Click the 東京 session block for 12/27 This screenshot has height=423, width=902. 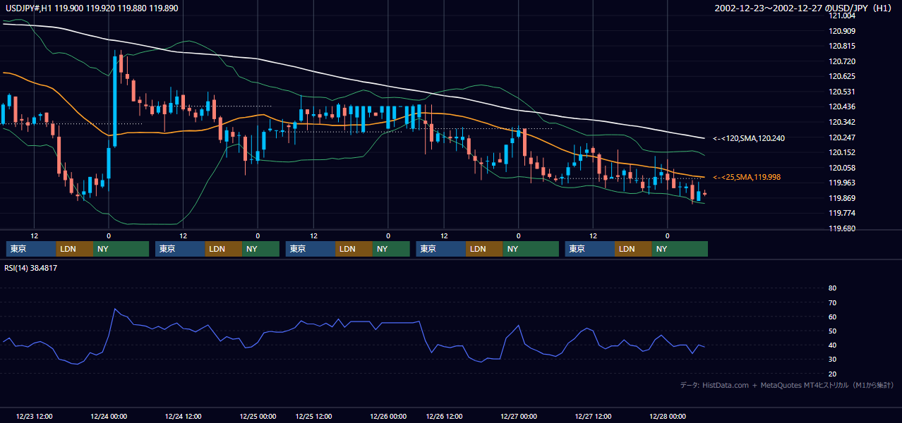click(x=590, y=249)
